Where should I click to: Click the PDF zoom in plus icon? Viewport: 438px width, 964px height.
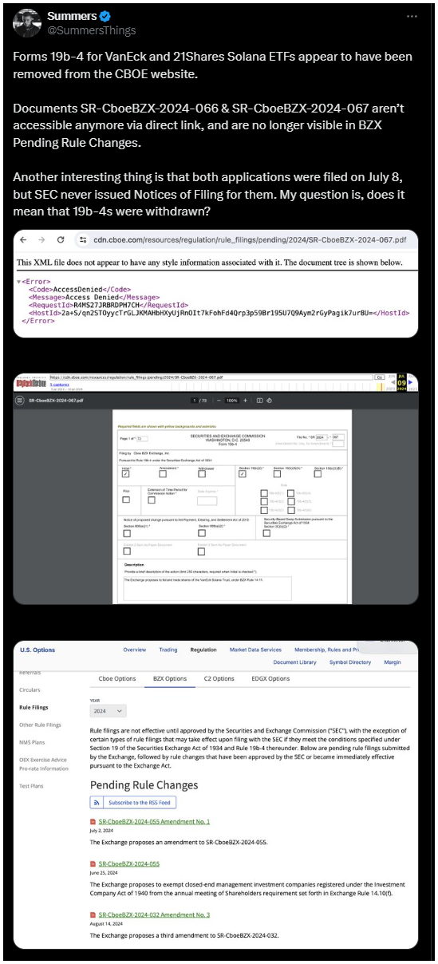tap(246, 401)
